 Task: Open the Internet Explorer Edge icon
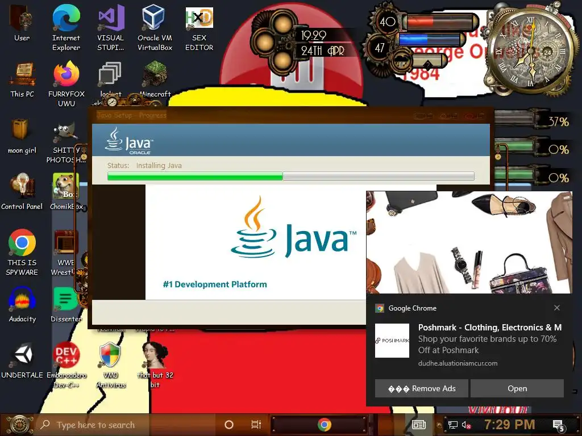(66, 28)
